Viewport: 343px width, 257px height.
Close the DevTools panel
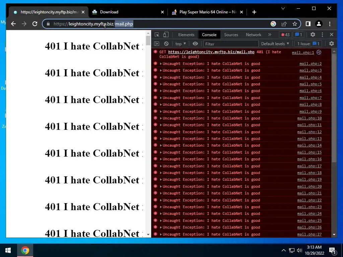332,34
